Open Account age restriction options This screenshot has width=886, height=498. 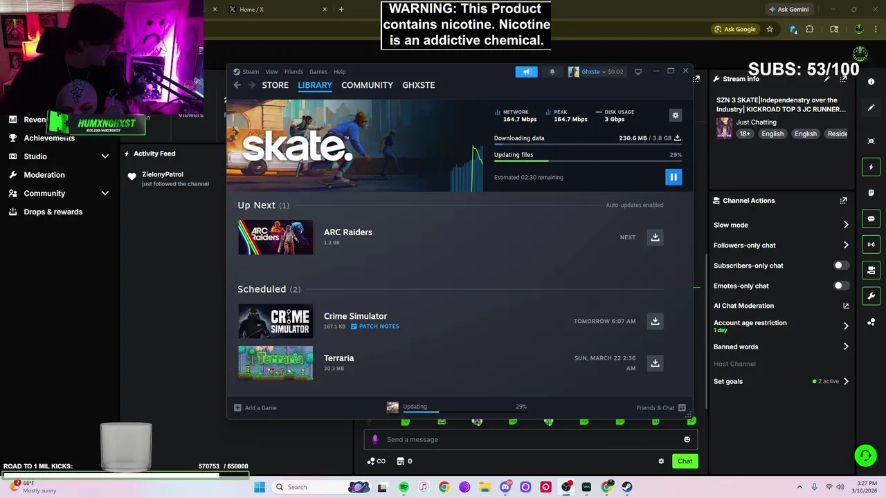pyautogui.click(x=846, y=326)
